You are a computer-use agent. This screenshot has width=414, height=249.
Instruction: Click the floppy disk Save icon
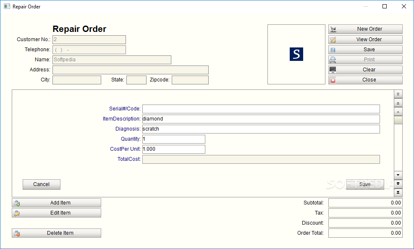tap(333, 50)
